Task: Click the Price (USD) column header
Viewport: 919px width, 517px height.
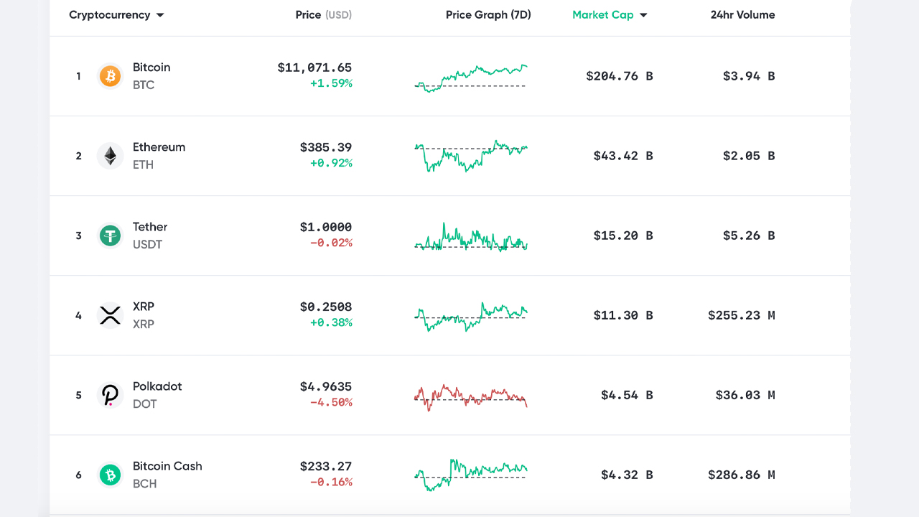Action: click(324, 15)
